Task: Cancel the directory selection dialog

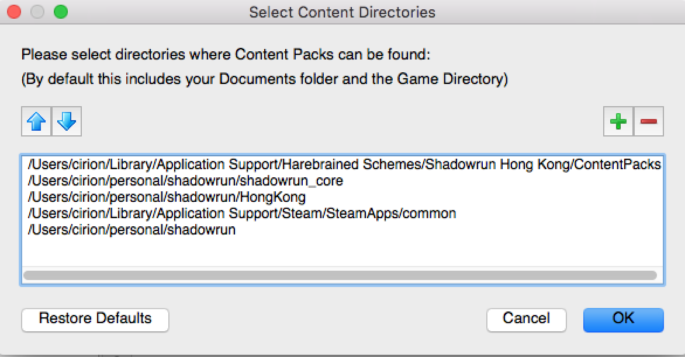Action: (x=526, y=318)
